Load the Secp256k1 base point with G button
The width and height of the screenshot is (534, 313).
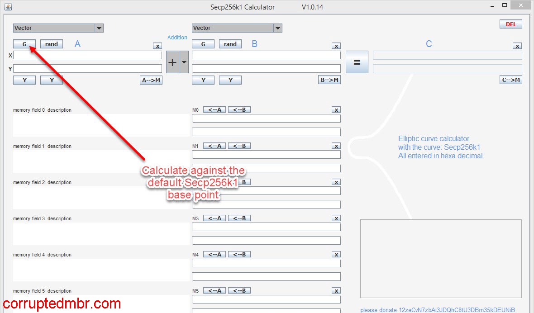click(24, 44)
